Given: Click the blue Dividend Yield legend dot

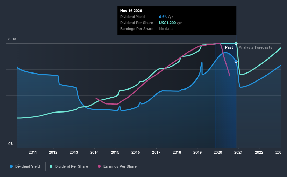Looking at the screenshot, I should [11, 166].
